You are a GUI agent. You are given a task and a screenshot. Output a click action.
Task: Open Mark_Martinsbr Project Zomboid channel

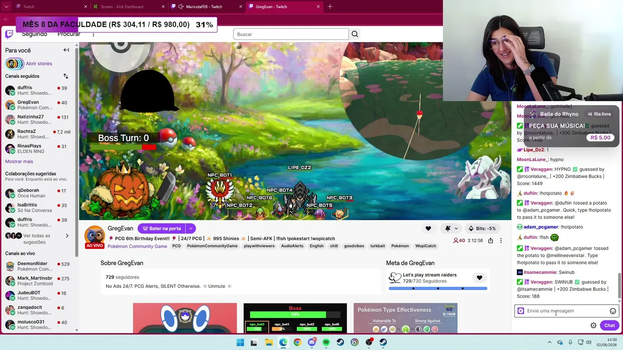pos(38,281)
